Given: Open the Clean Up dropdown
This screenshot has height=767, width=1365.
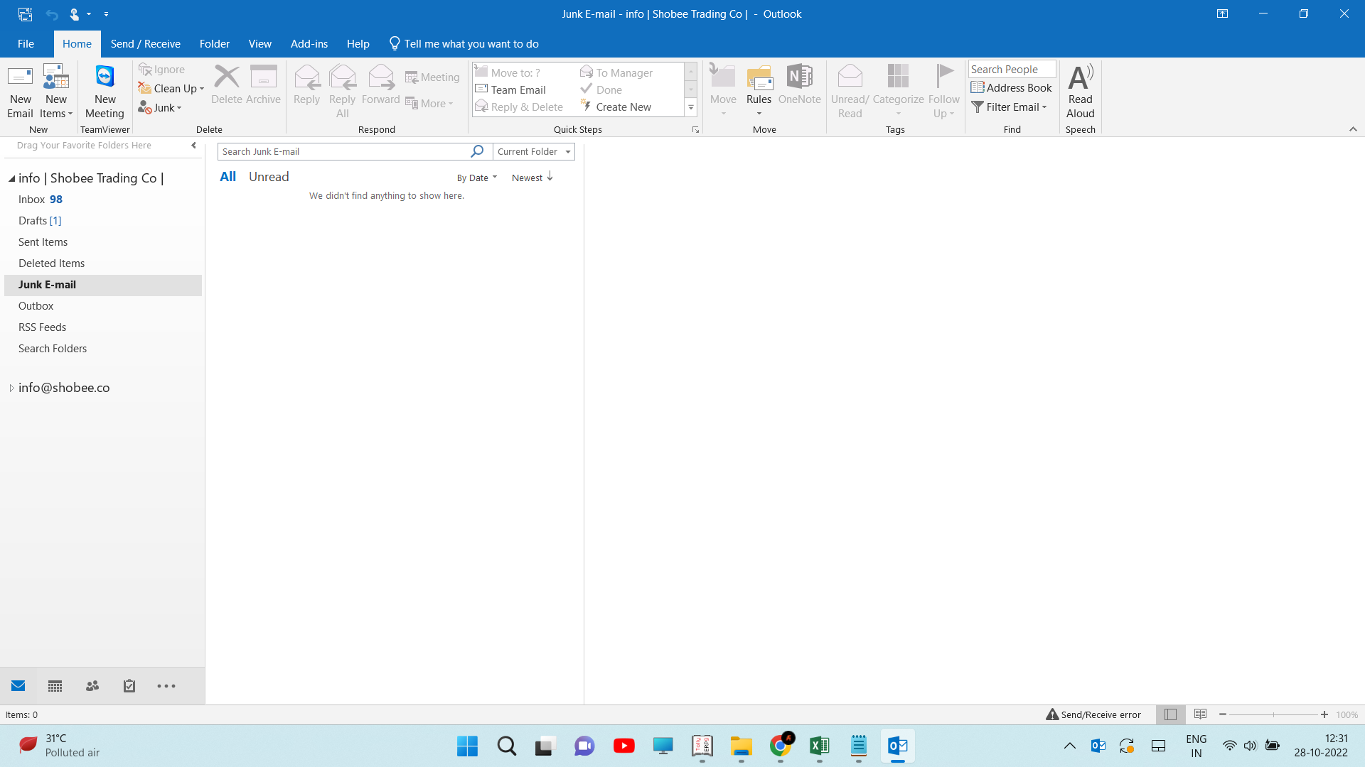Looking at the screenshot, I should (171, 89).
